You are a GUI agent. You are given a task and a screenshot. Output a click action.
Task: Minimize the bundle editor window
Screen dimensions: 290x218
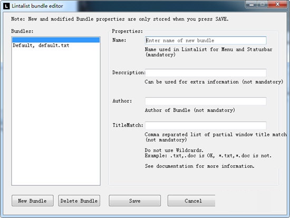[x=252, y=4]
